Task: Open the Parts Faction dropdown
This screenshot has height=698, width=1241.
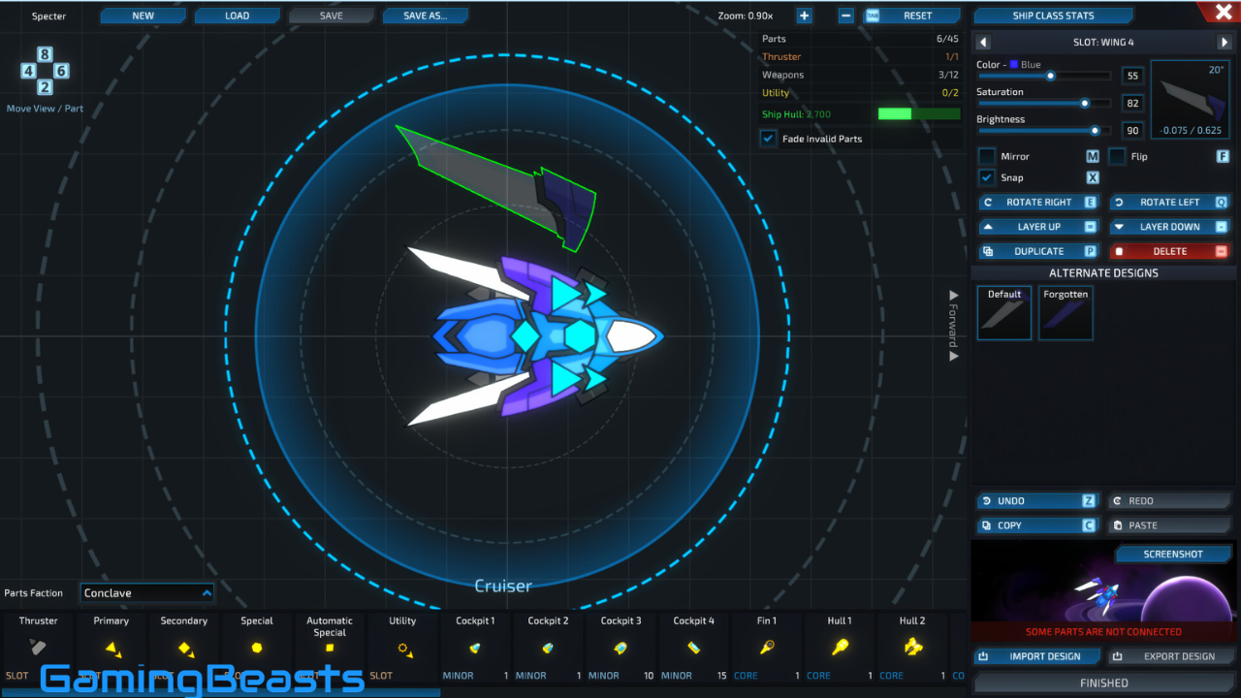Action: [147, 593]
